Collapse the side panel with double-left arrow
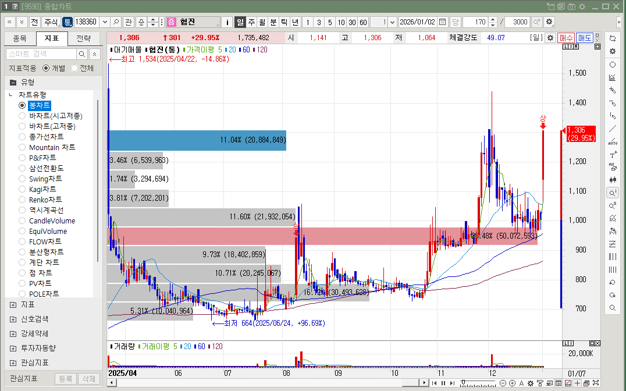 tap(9, 22)
